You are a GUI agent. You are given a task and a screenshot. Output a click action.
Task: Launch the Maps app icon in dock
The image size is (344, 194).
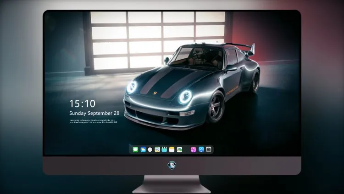[157, 149]
